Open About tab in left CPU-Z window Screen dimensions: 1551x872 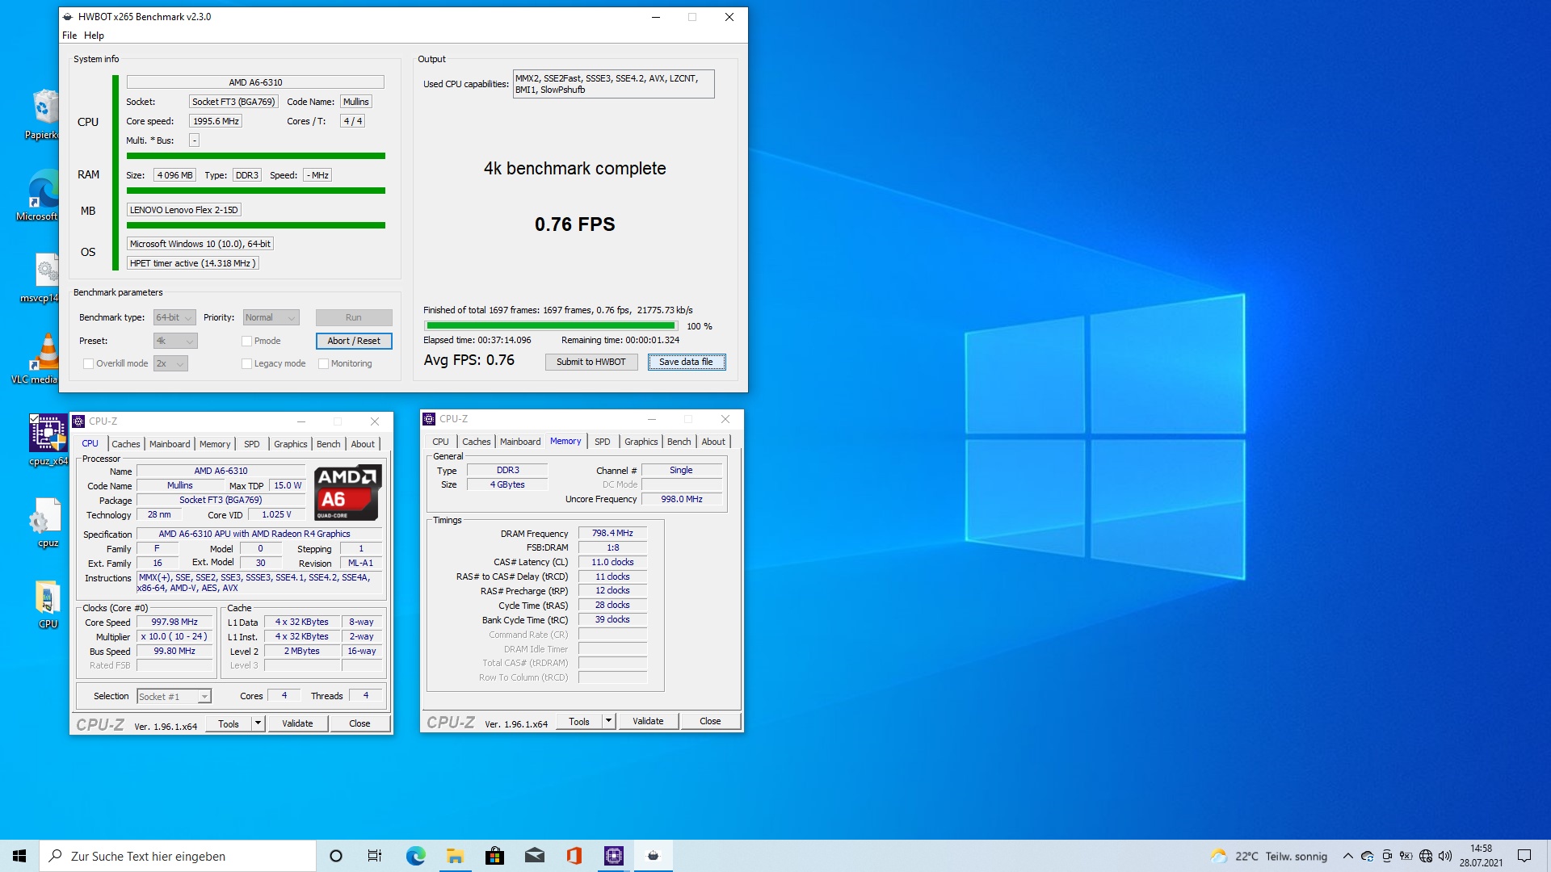[x=363, y=444]
